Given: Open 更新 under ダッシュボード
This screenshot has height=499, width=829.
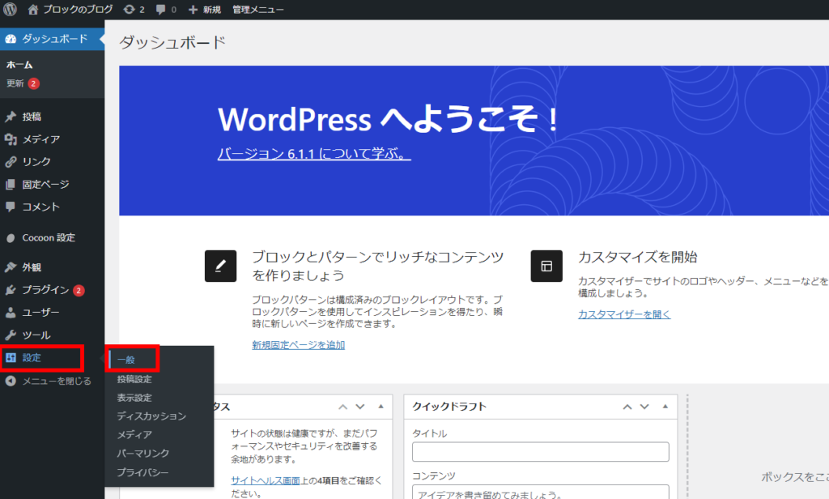Looking at the screenshot, I should (x=15, y=83).
